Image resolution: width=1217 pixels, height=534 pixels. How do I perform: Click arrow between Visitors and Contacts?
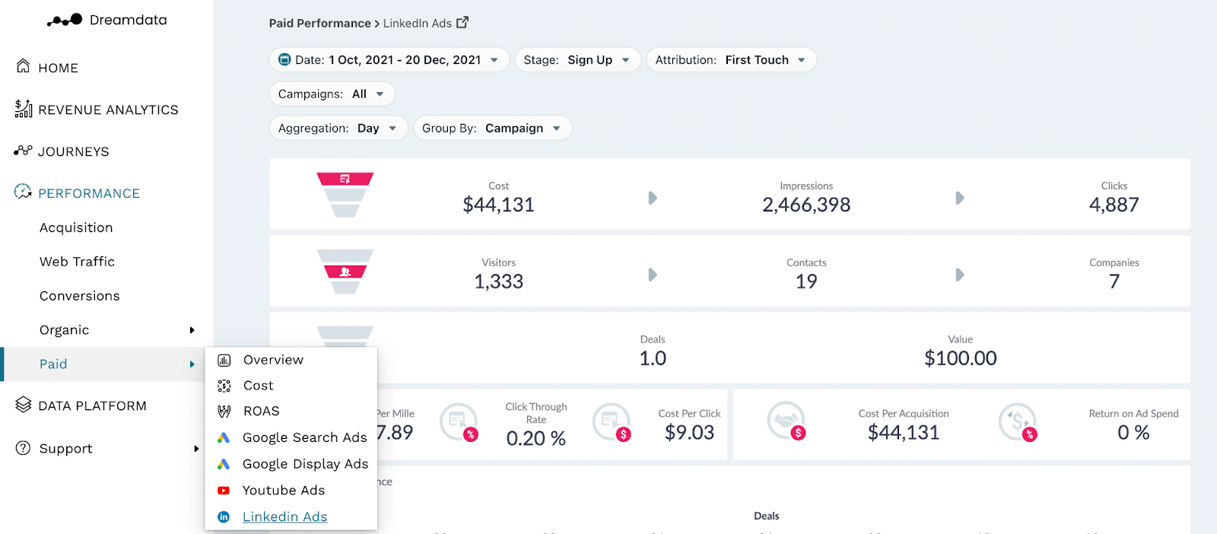653,275
